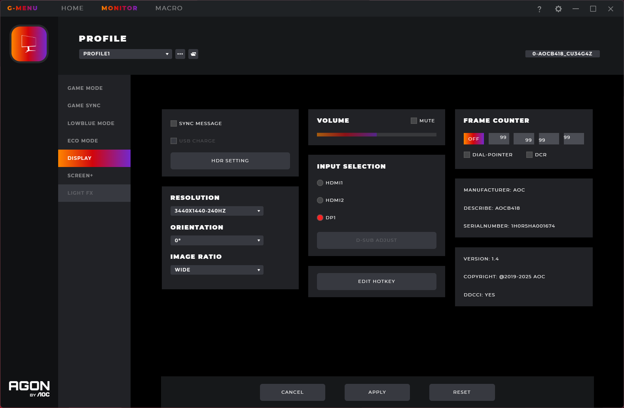The width and height of the screenshot is (624, 408).
Task: Apply the display settings
Action: click(x=377, y=392)
